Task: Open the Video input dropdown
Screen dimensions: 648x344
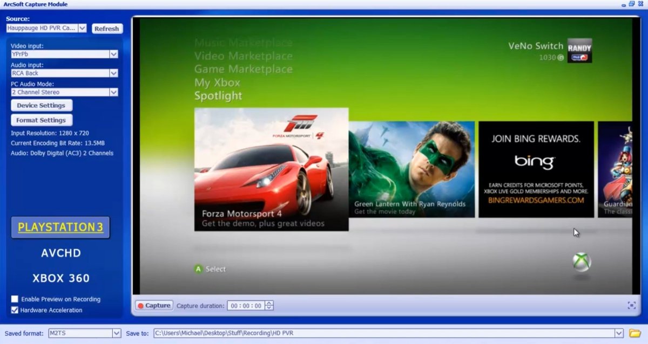Action: pyautogui.click(x=113, y=54)
